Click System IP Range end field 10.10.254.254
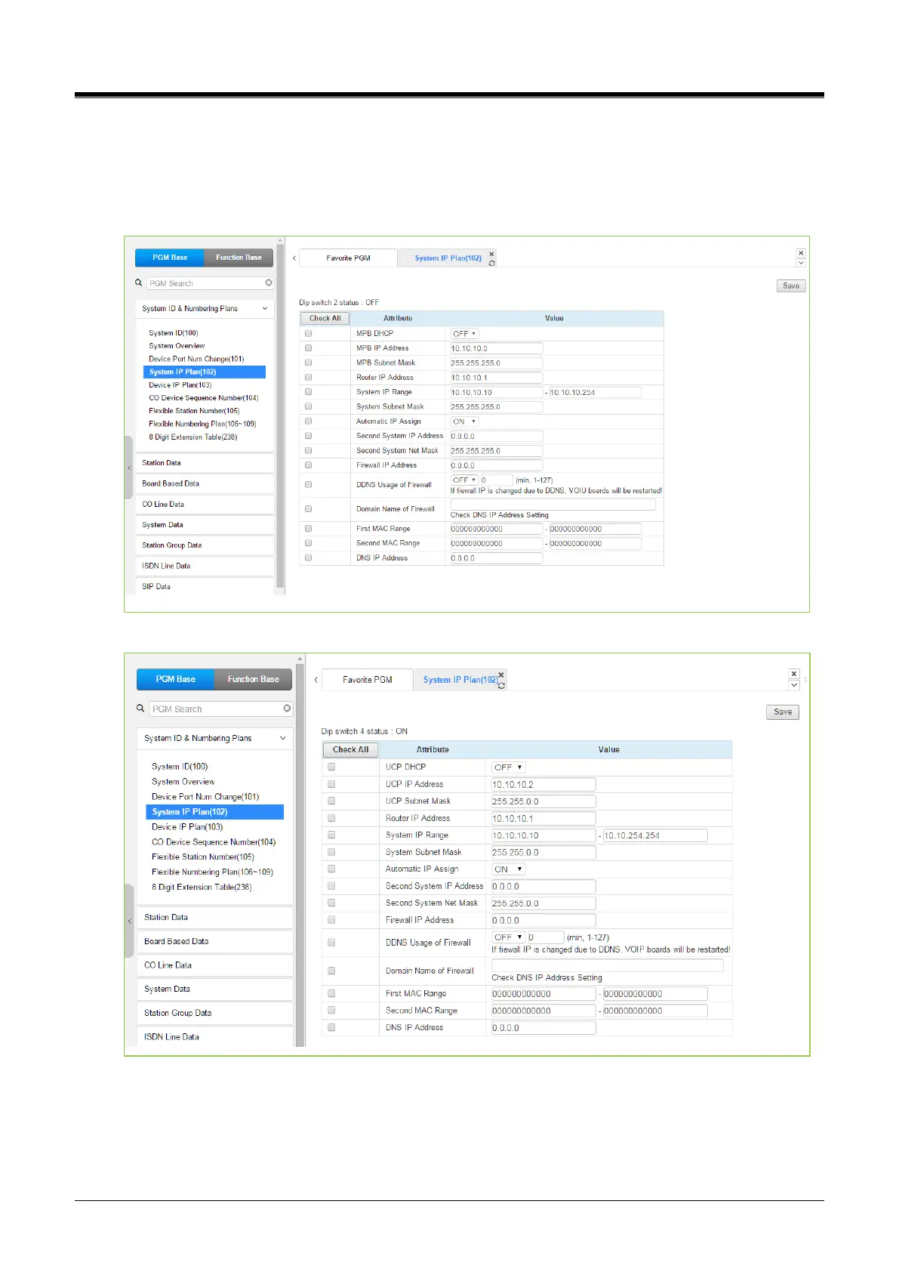 (655, 835)
